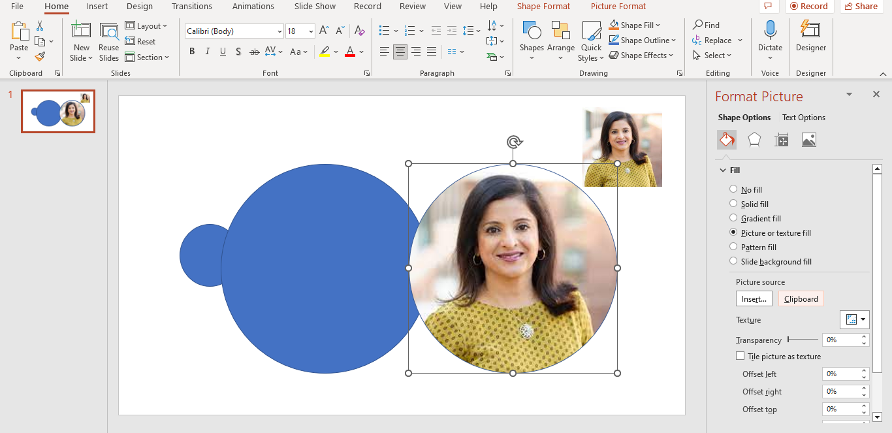Apply Bold formatting
The width and height of the screenshot is (892, 433).
tap(192, 52)
